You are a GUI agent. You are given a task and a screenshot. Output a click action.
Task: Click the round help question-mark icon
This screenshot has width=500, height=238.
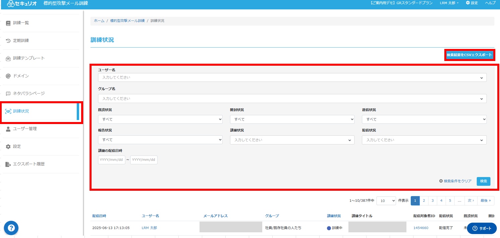[x=11, y=228]
